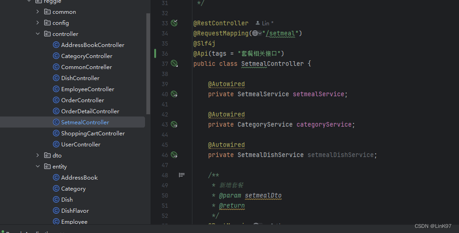Viewport: 459px width, 233px height.
Task: Collapse the controller folder chevron
Action: [37, 34]
